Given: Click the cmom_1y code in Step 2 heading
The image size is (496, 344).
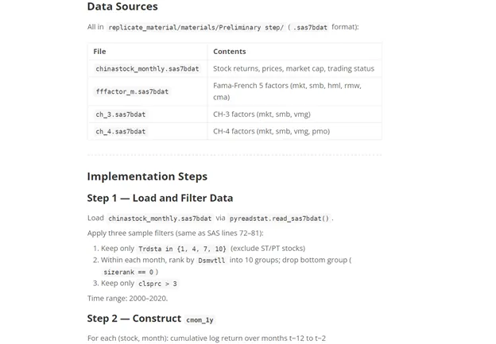Looking at the screenshot, I should (x=200, y=320).
